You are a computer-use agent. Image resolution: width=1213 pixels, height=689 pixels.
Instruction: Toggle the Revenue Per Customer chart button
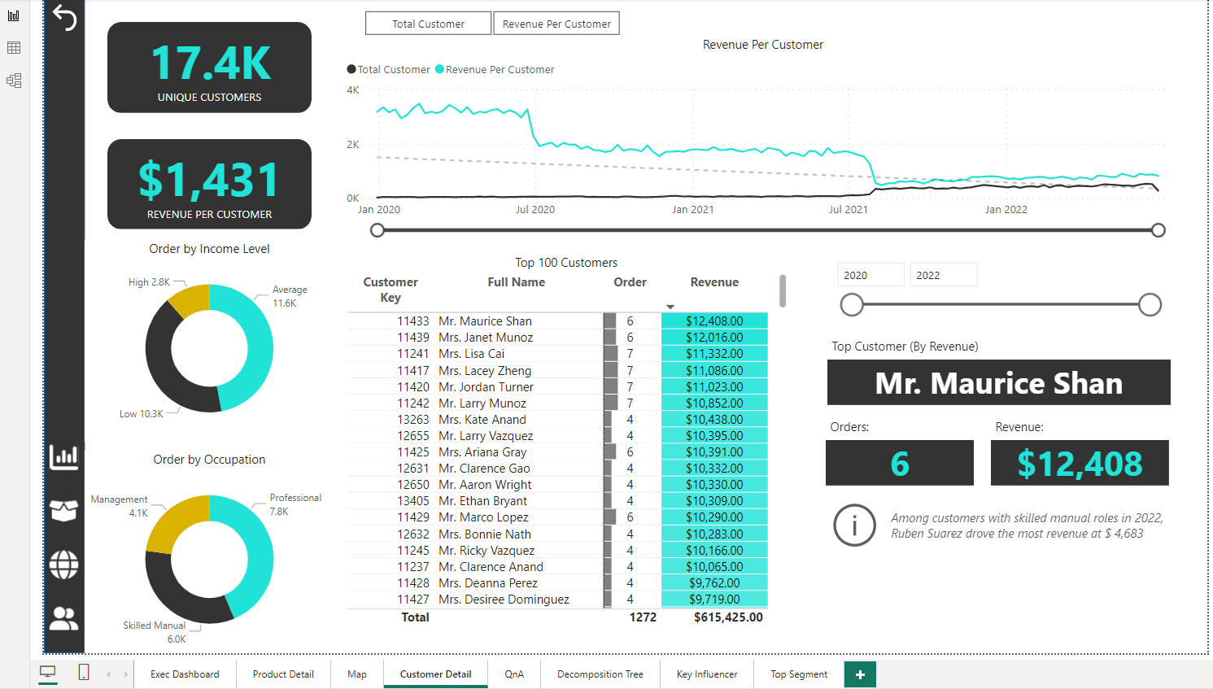(556, 24)
